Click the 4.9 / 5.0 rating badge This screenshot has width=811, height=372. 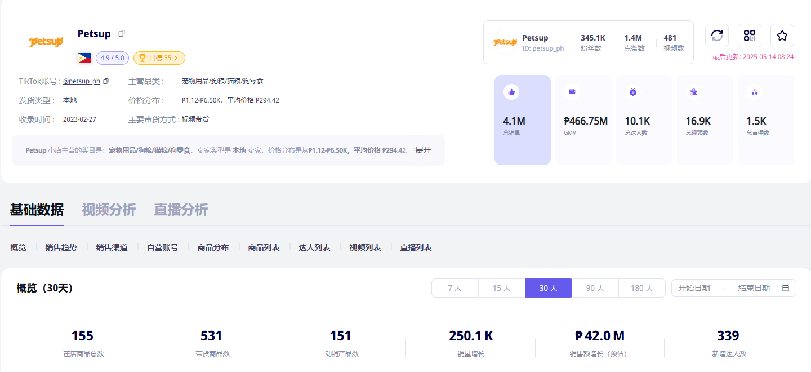113,57
